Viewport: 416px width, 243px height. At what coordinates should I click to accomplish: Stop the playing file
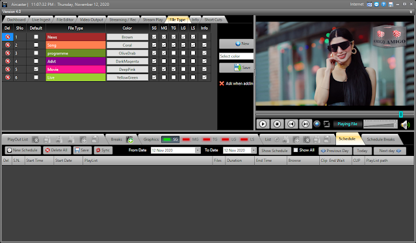(x=277, y=124)
